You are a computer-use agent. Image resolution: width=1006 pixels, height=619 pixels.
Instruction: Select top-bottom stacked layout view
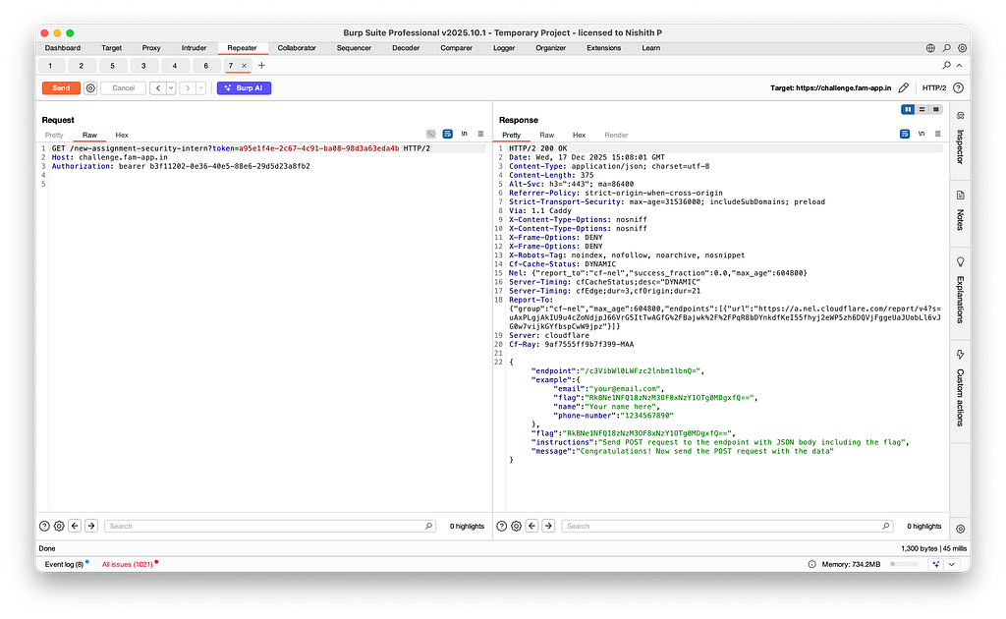[x=922, y=110]
